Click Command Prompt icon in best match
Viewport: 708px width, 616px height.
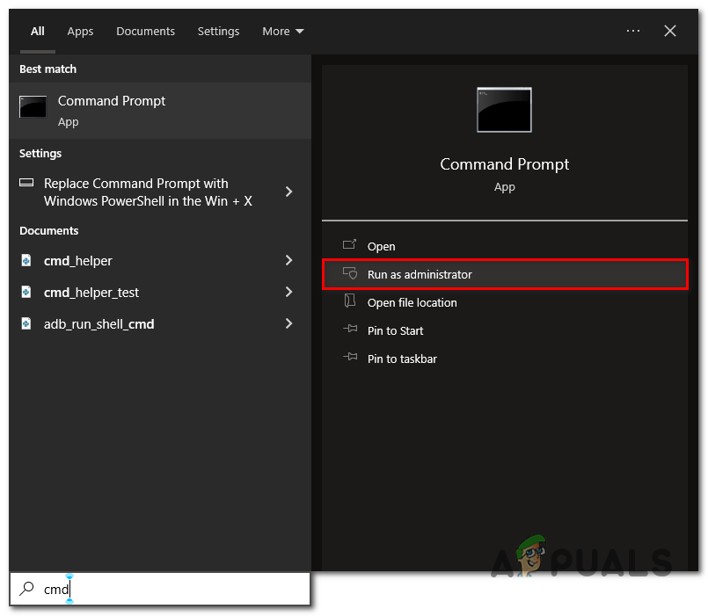pyautogui.click(x=33, y=106)
